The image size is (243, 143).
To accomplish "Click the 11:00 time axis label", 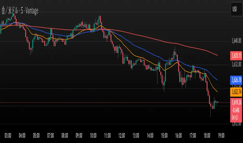I will (107, 135).
